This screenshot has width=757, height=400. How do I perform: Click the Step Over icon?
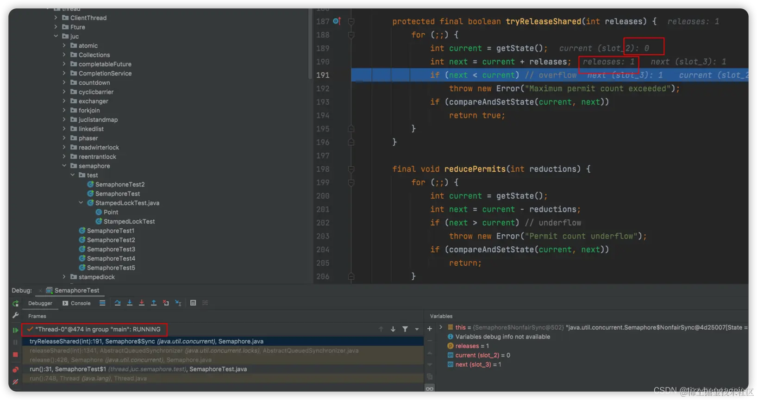pyautogui.click(x=118, y=303)
